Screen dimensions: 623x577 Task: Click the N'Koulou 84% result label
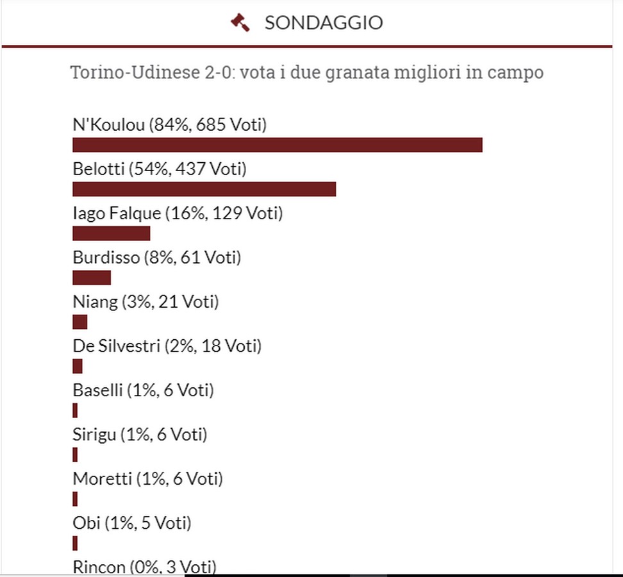[170, 125]
